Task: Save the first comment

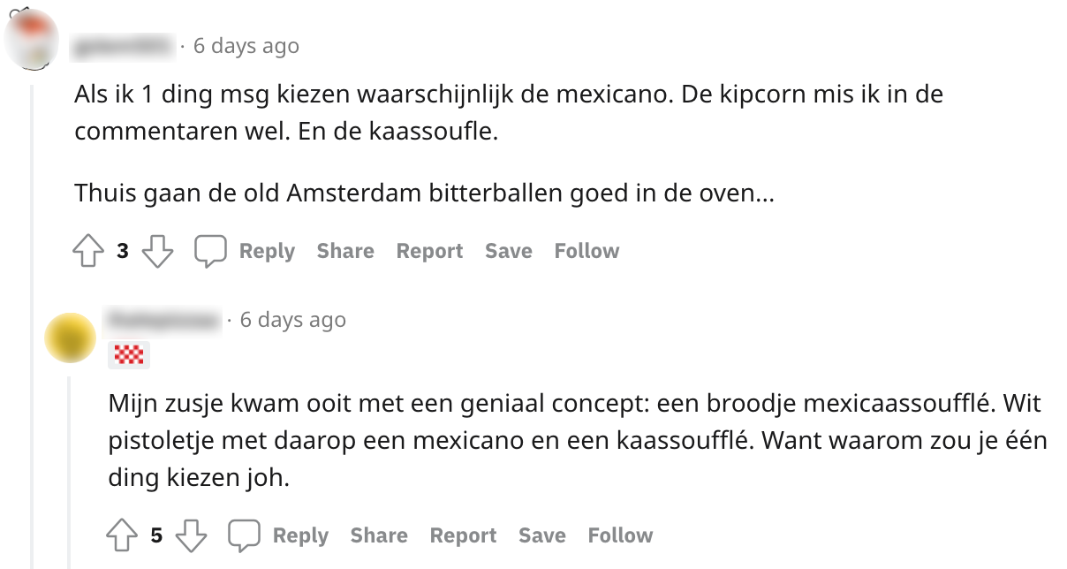Action: 508,252
